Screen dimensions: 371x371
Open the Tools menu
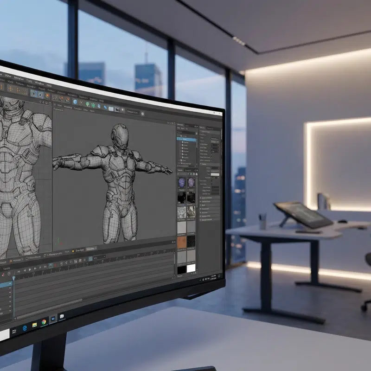[x=29, y=81]
